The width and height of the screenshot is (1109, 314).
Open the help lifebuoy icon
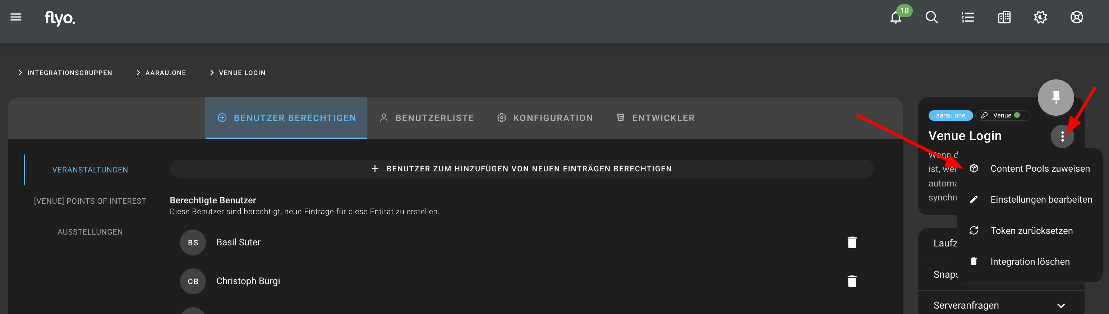tap(1076, 17)
